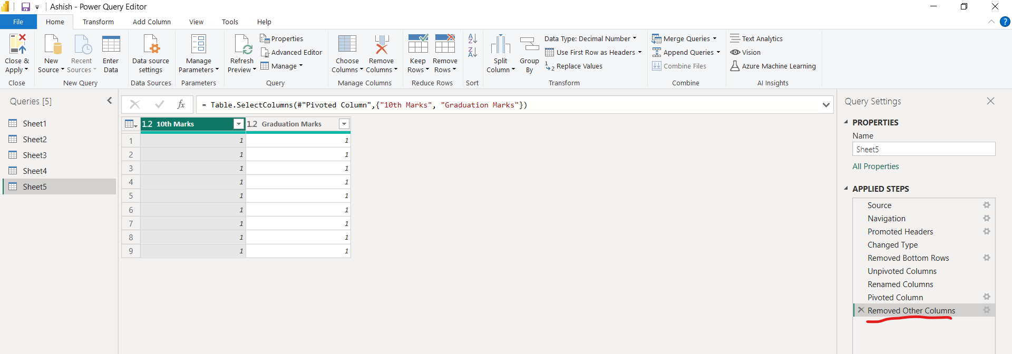Collapse the APPLIED STEPS section
This screenshot has height=354, width=1012.
click(x=846, y=189)
